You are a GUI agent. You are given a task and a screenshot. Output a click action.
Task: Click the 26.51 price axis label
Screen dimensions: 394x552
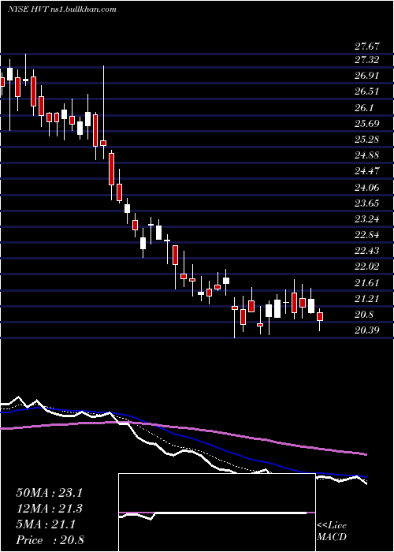[367, 91]
